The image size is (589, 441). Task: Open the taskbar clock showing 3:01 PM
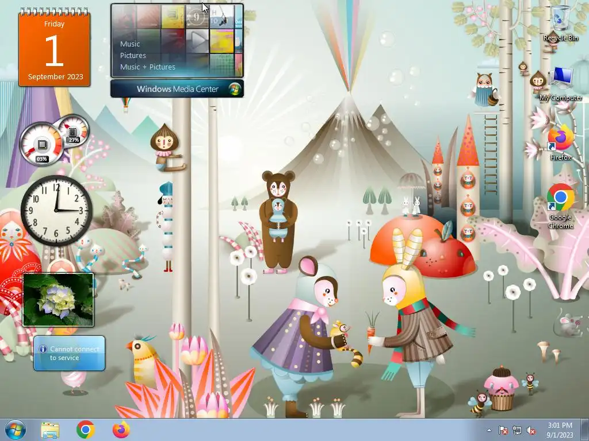tap(560, 430)
